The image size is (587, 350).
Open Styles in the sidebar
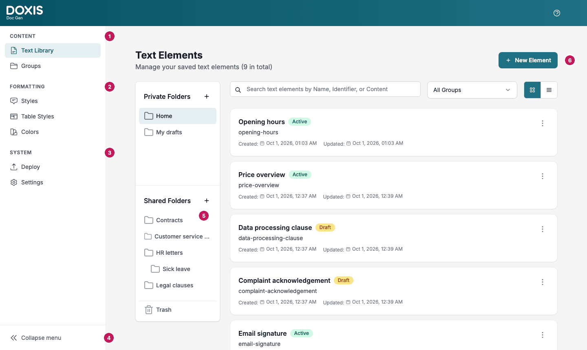coord(53,101)
